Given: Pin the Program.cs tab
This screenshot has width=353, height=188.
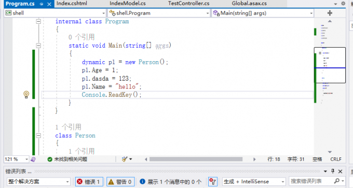Looking at the screenshot, I should [41, 4].
